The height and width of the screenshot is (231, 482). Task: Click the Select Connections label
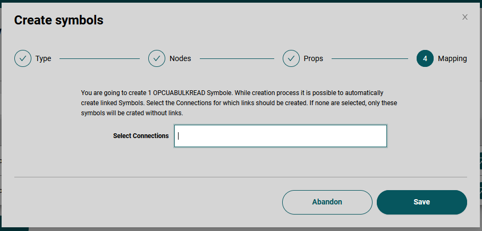141,136
